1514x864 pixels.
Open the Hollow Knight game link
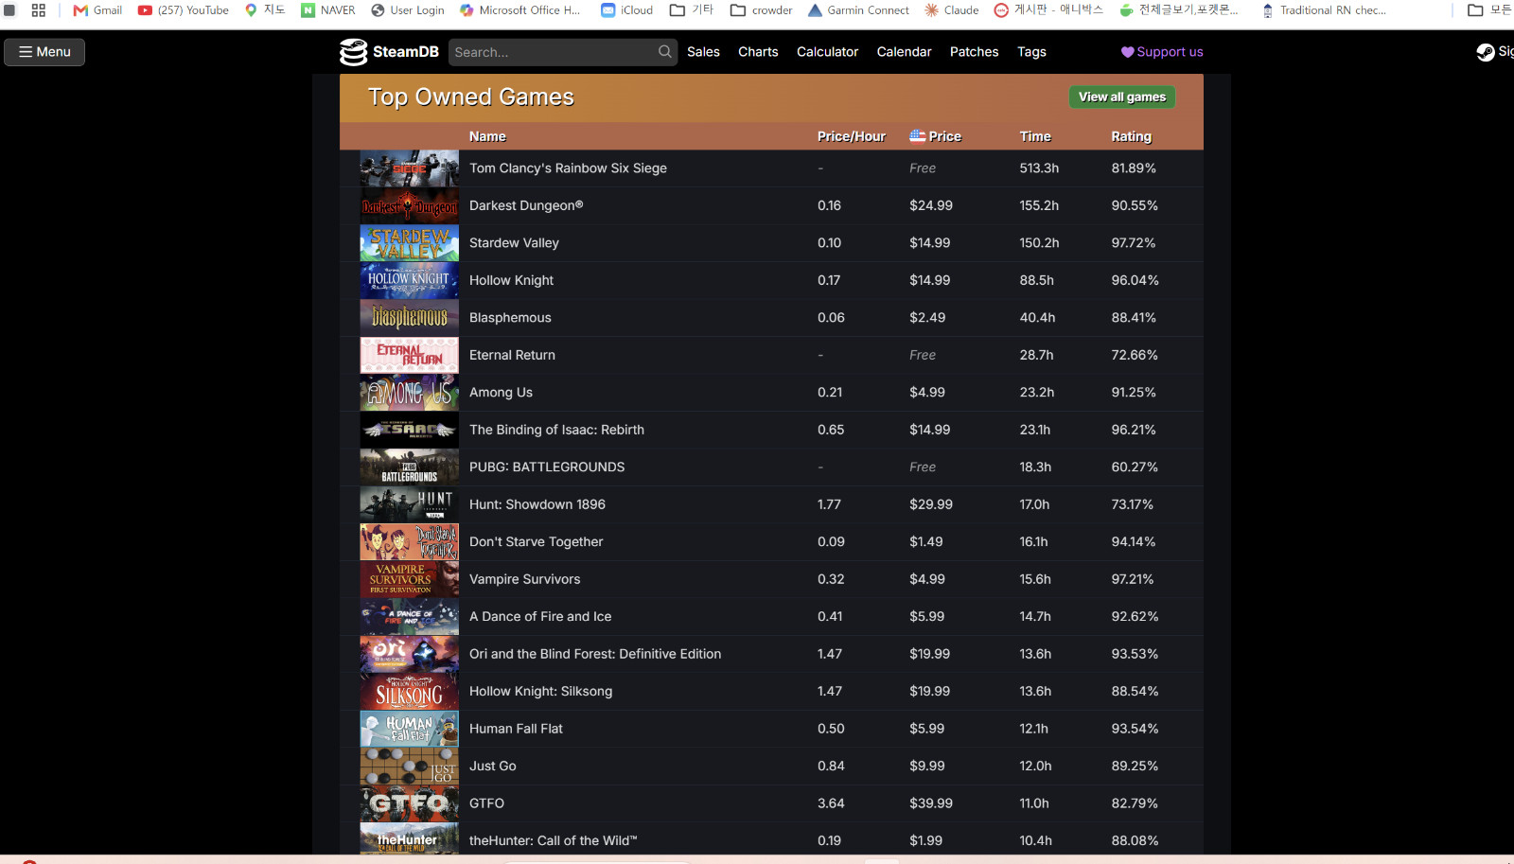click(511, 280)
